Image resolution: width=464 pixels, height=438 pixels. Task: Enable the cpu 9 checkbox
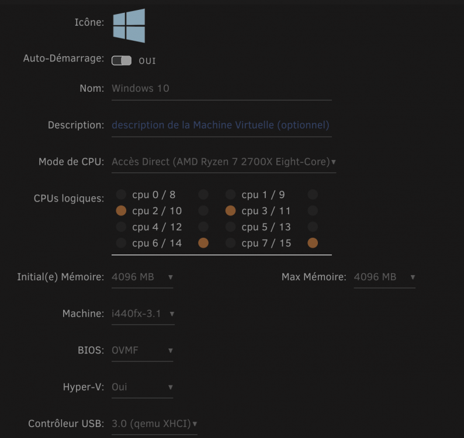[313, 194]
